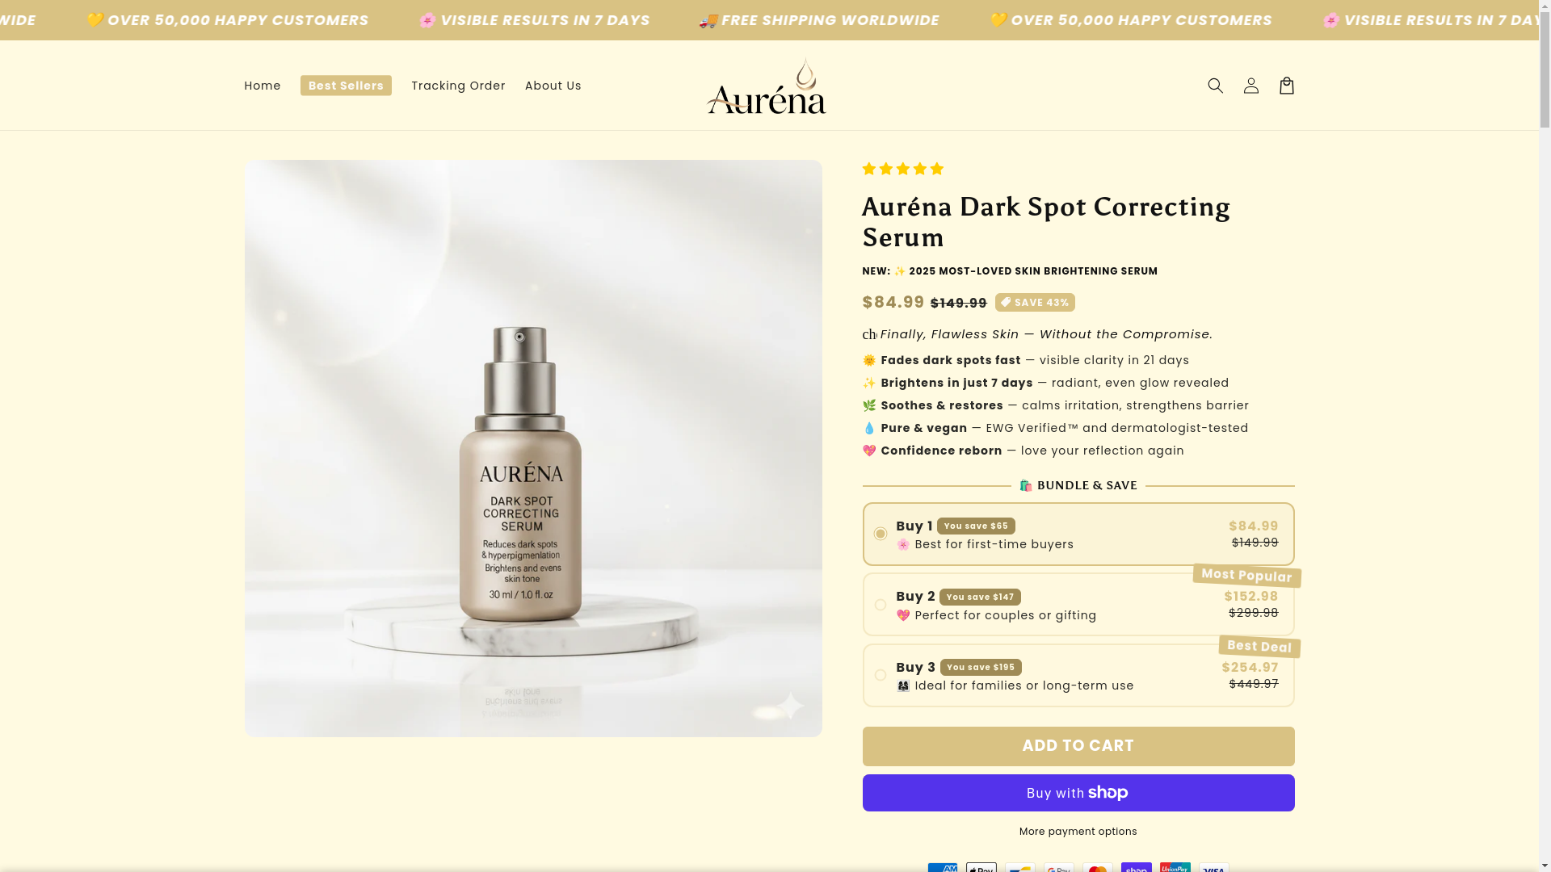Click Buy with Shop Pay button
1551x872 pixels.
(x=1078, y=793)
